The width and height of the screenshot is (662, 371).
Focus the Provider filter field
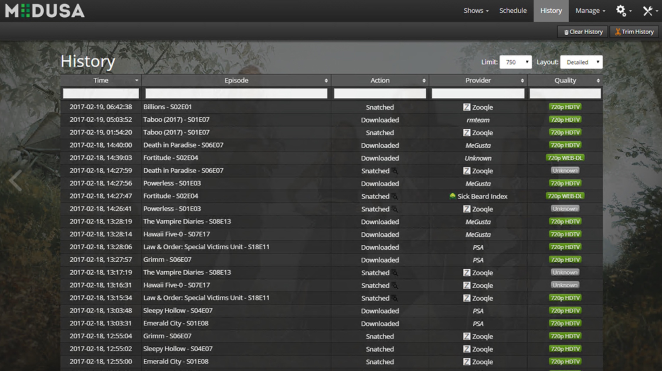click(x=478, y=93)
